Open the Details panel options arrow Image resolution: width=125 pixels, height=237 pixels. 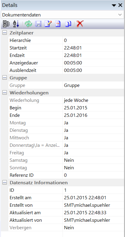pyautogui.click(x=114, y=5)
